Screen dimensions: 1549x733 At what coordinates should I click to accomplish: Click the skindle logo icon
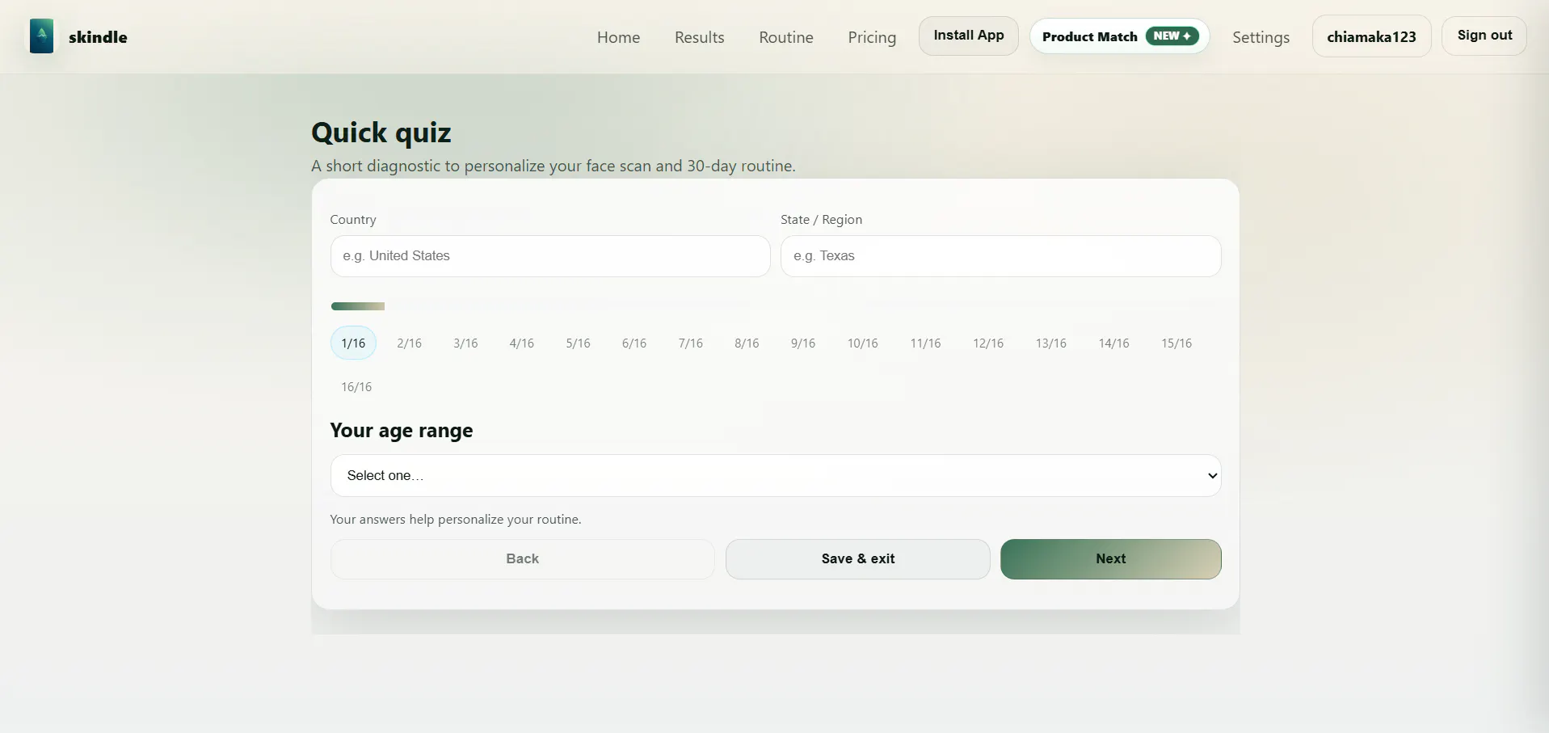(41, 36)
